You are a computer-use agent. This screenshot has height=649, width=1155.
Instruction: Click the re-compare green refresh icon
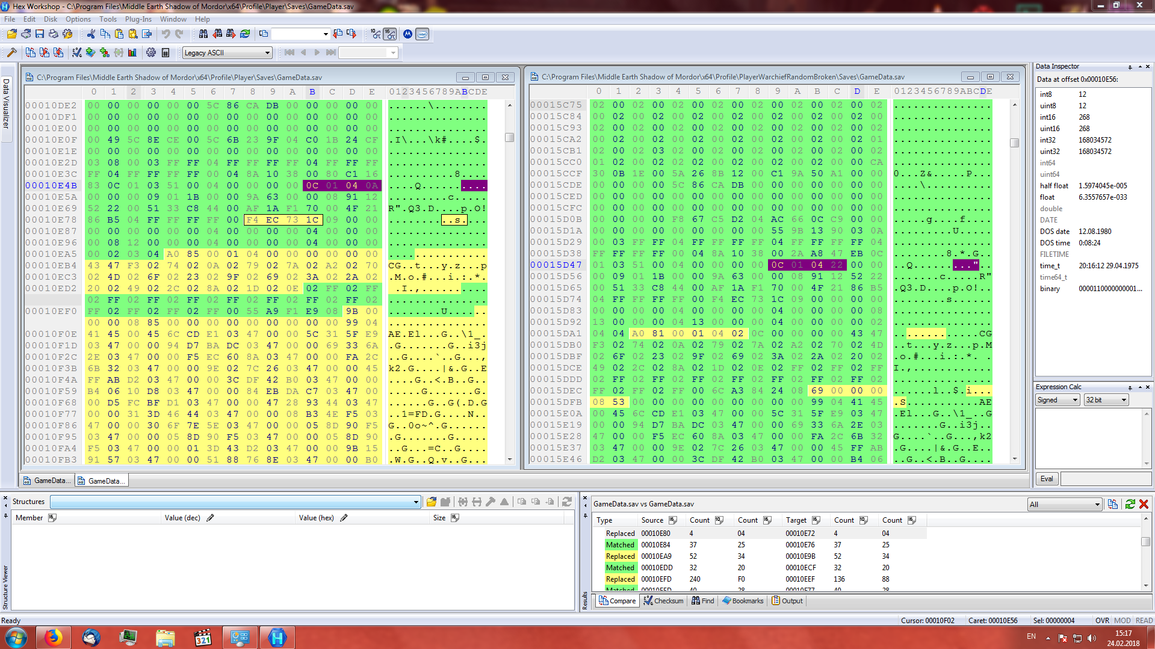[1130, 504]
